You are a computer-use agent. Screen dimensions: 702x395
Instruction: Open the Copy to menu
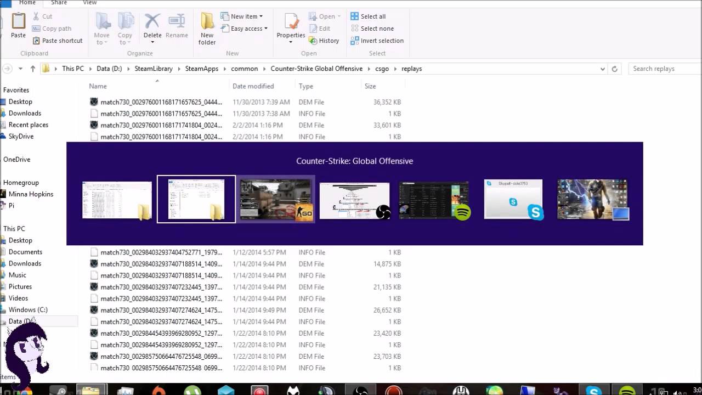tap(125, 29)
